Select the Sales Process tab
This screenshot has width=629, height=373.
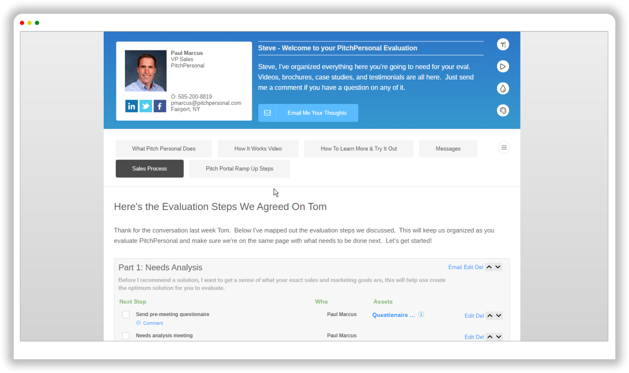(149, 169)
